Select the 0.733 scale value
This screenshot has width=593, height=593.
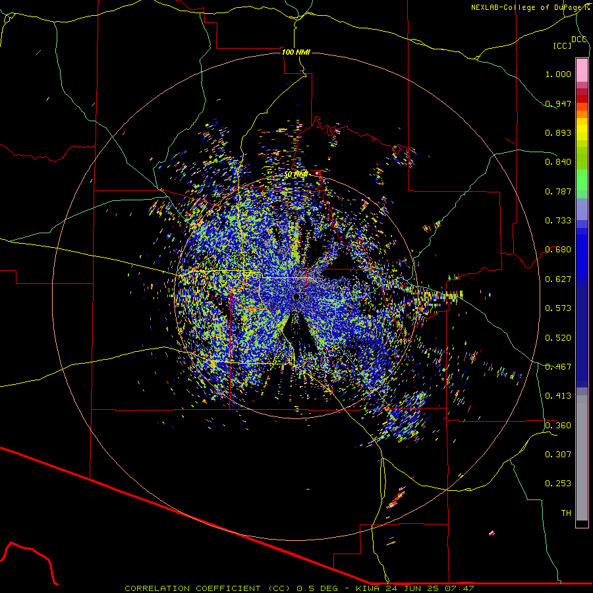coord(558,221)
